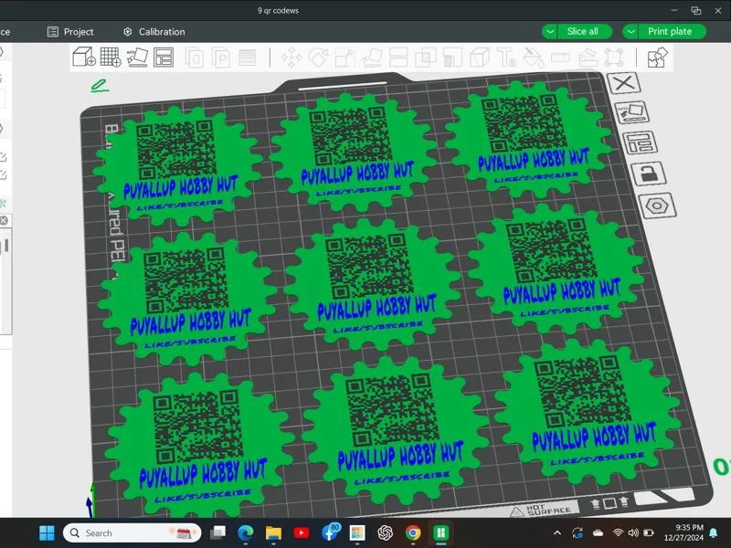Click the Split to objects icon
The image size is (731, 548).
[x=194, y=58]
